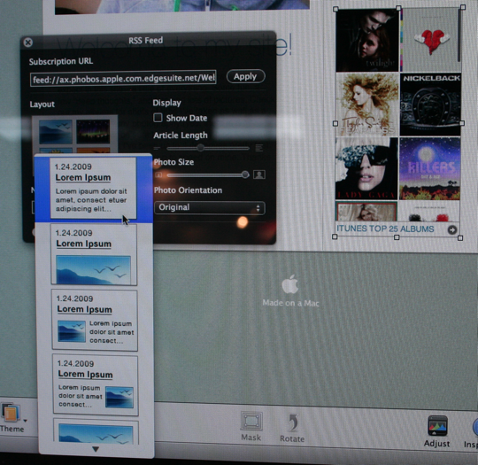Click the Article Length slider knob
The image size is (478, 465).
pyautogui.click(x=200, y=148)
